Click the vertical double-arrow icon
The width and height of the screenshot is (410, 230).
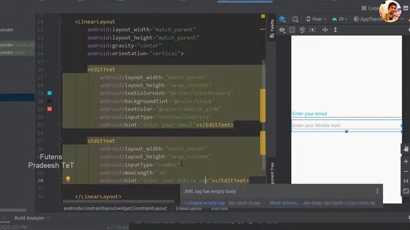coord(336,30)
